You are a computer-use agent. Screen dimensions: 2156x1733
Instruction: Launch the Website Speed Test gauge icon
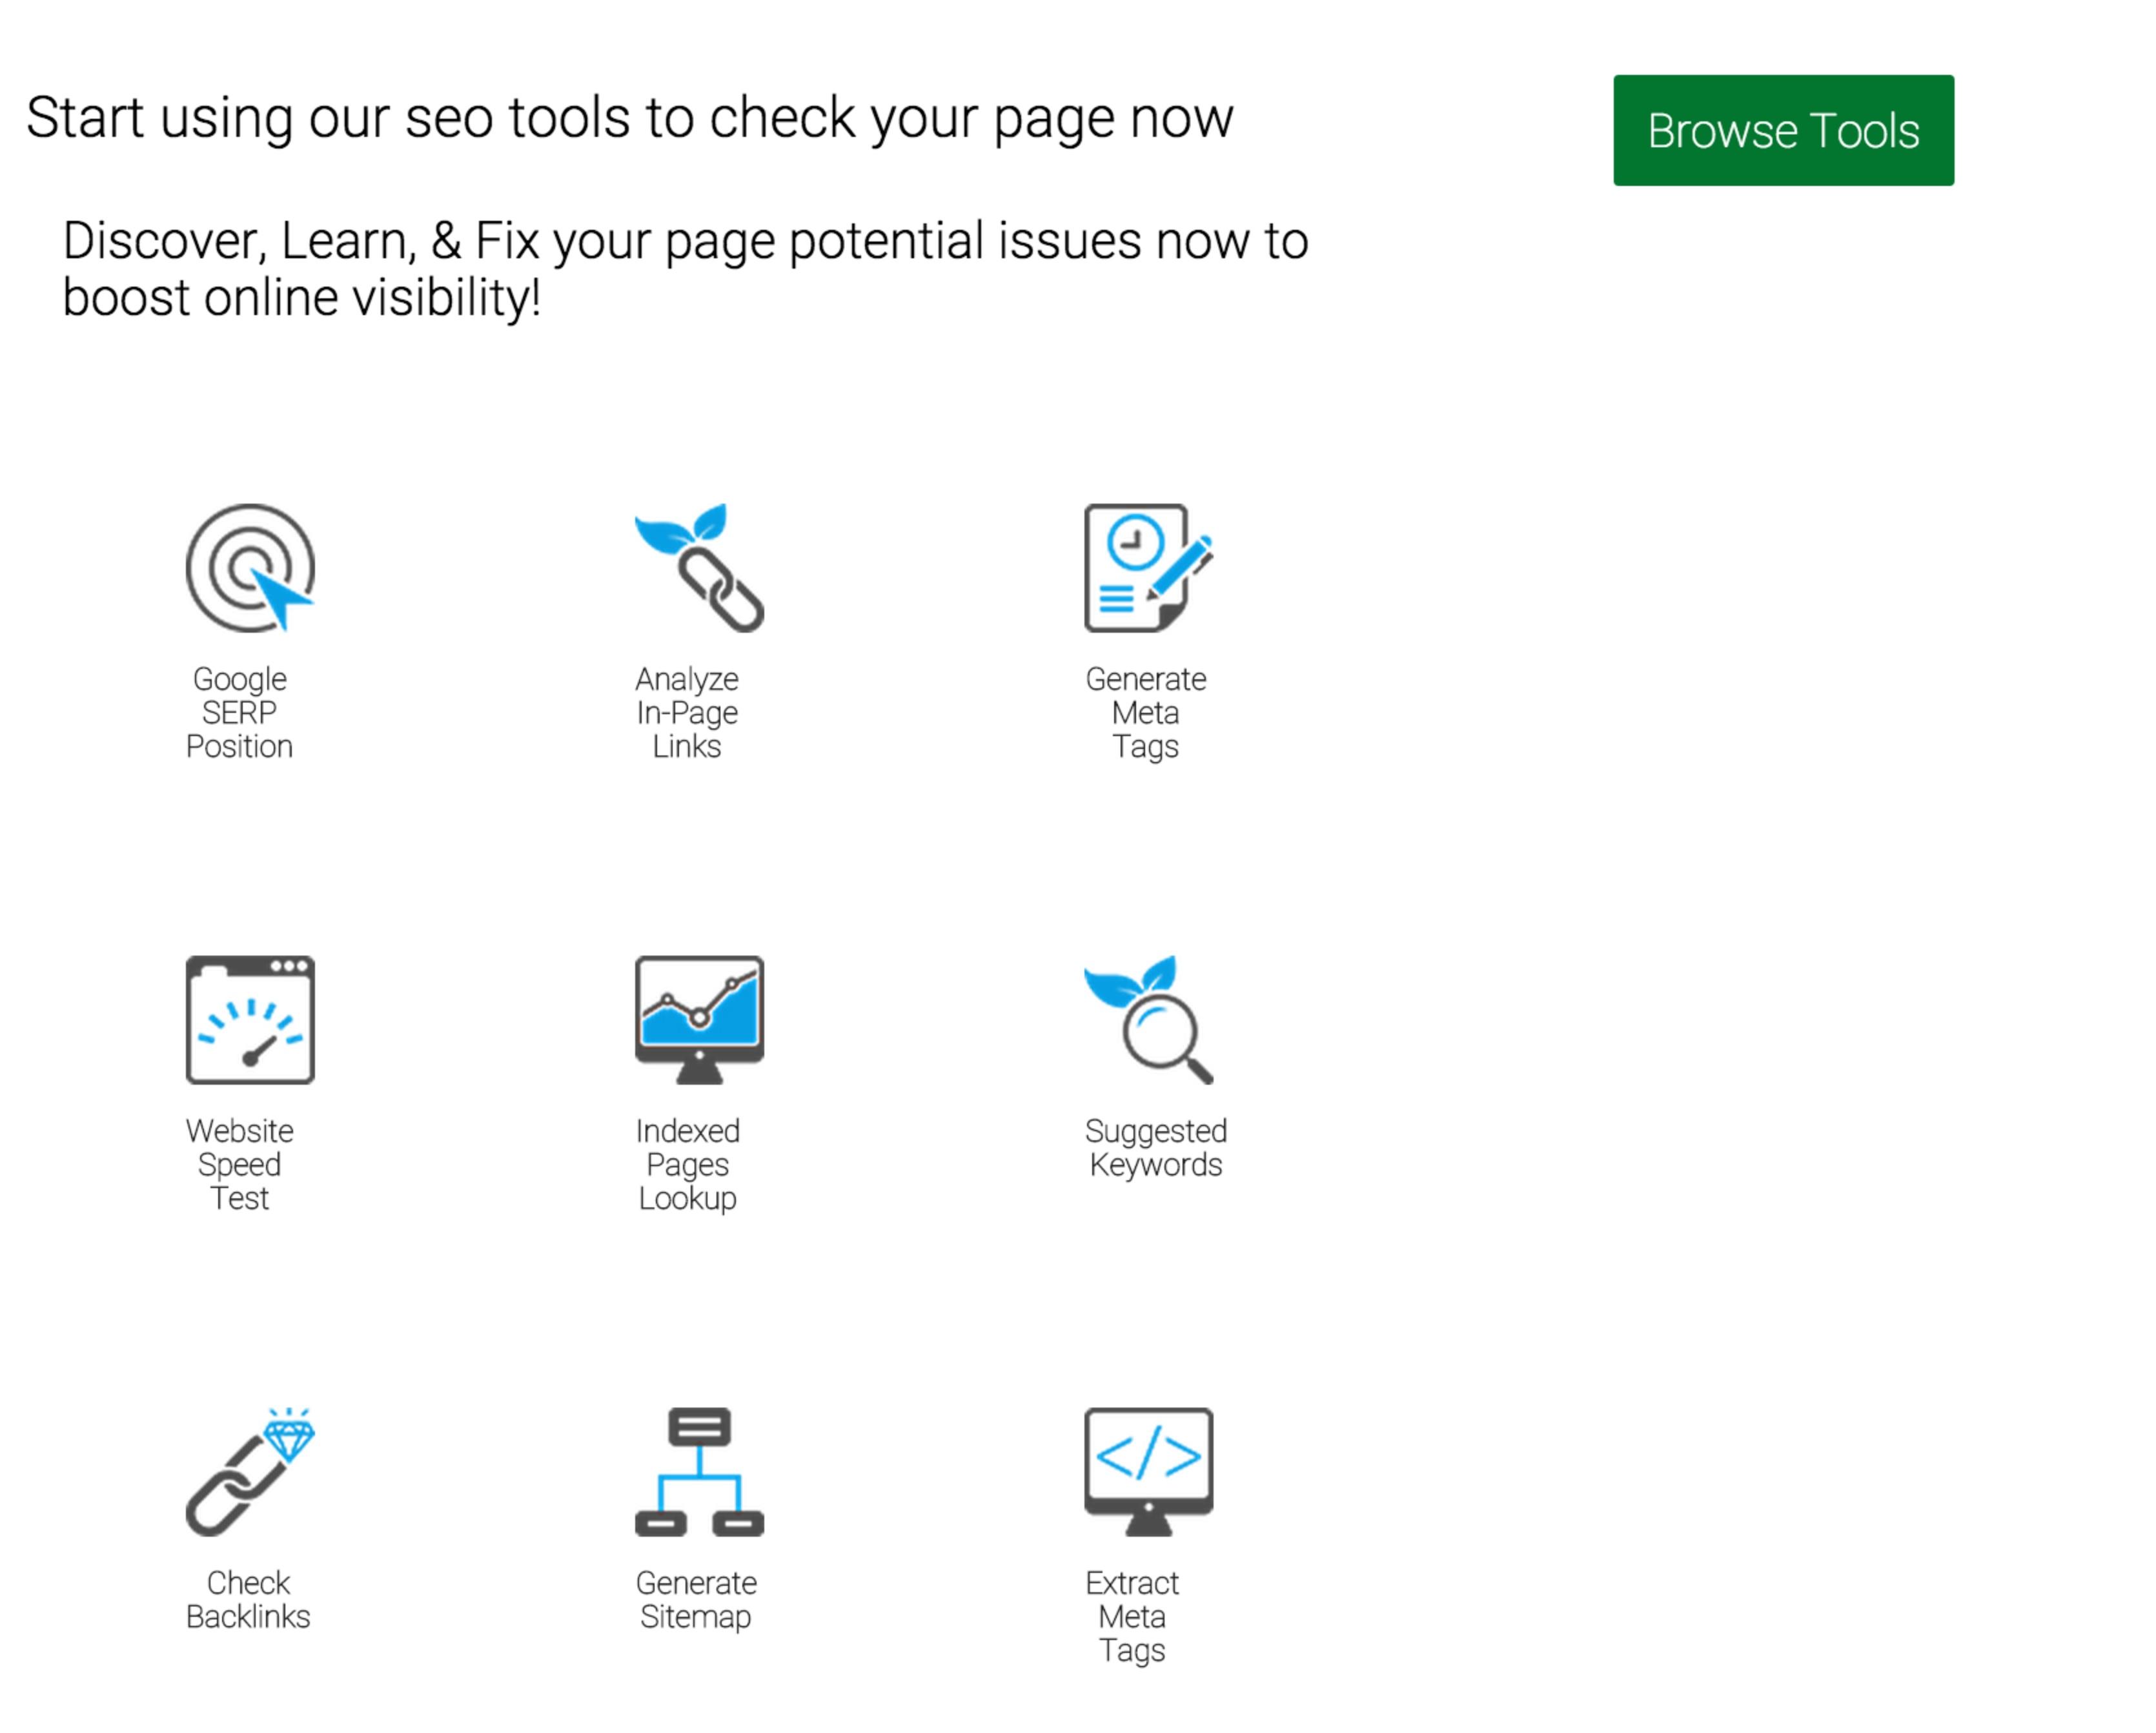(x=250, y=1020)
